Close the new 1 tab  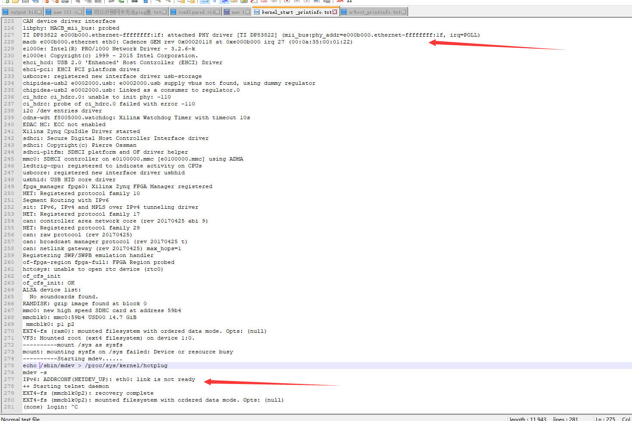tap(248, 12)
